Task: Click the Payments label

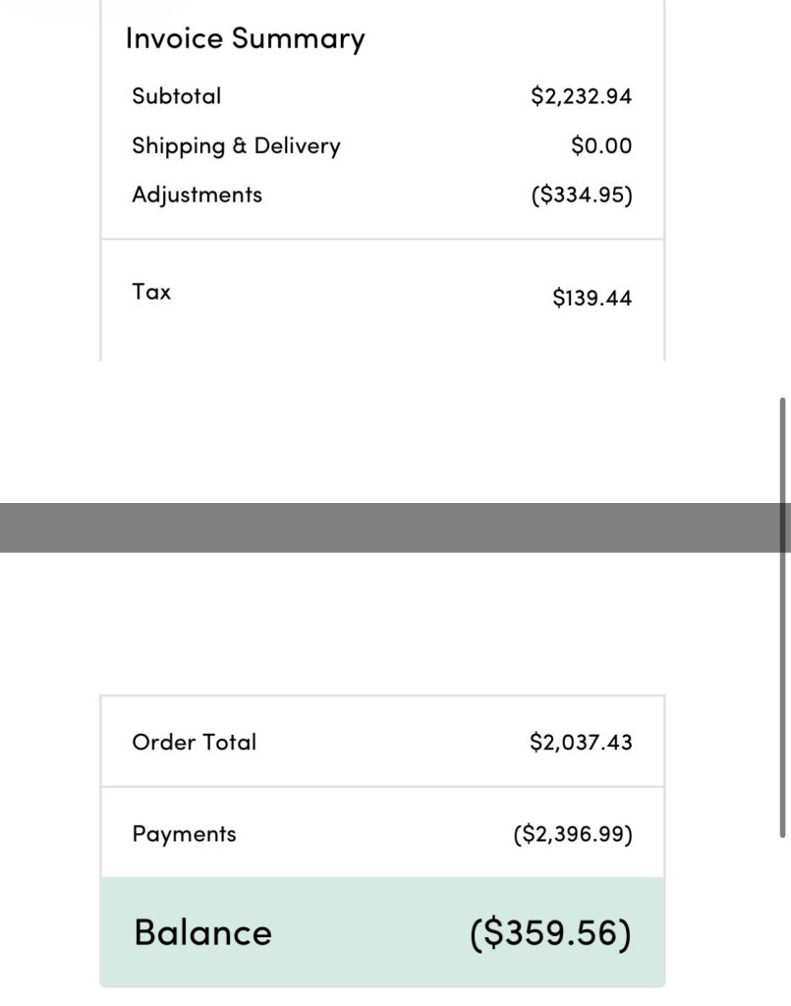Action: (185, 834)
